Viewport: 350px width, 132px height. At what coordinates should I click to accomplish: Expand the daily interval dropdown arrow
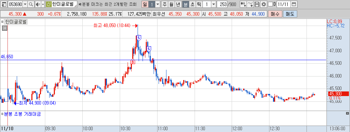coord(158,4)
